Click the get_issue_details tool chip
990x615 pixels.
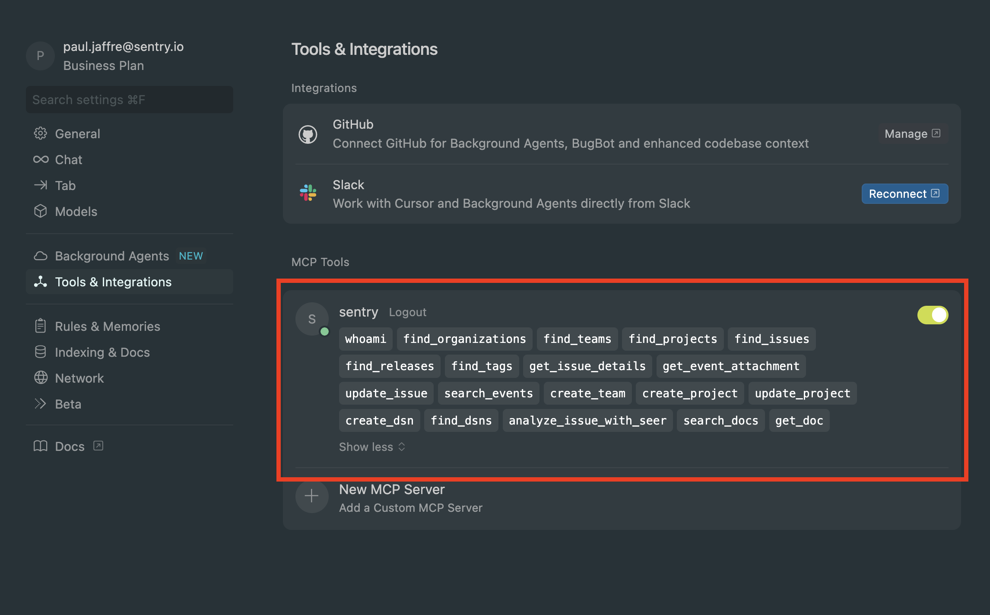[x=587, y=366]
